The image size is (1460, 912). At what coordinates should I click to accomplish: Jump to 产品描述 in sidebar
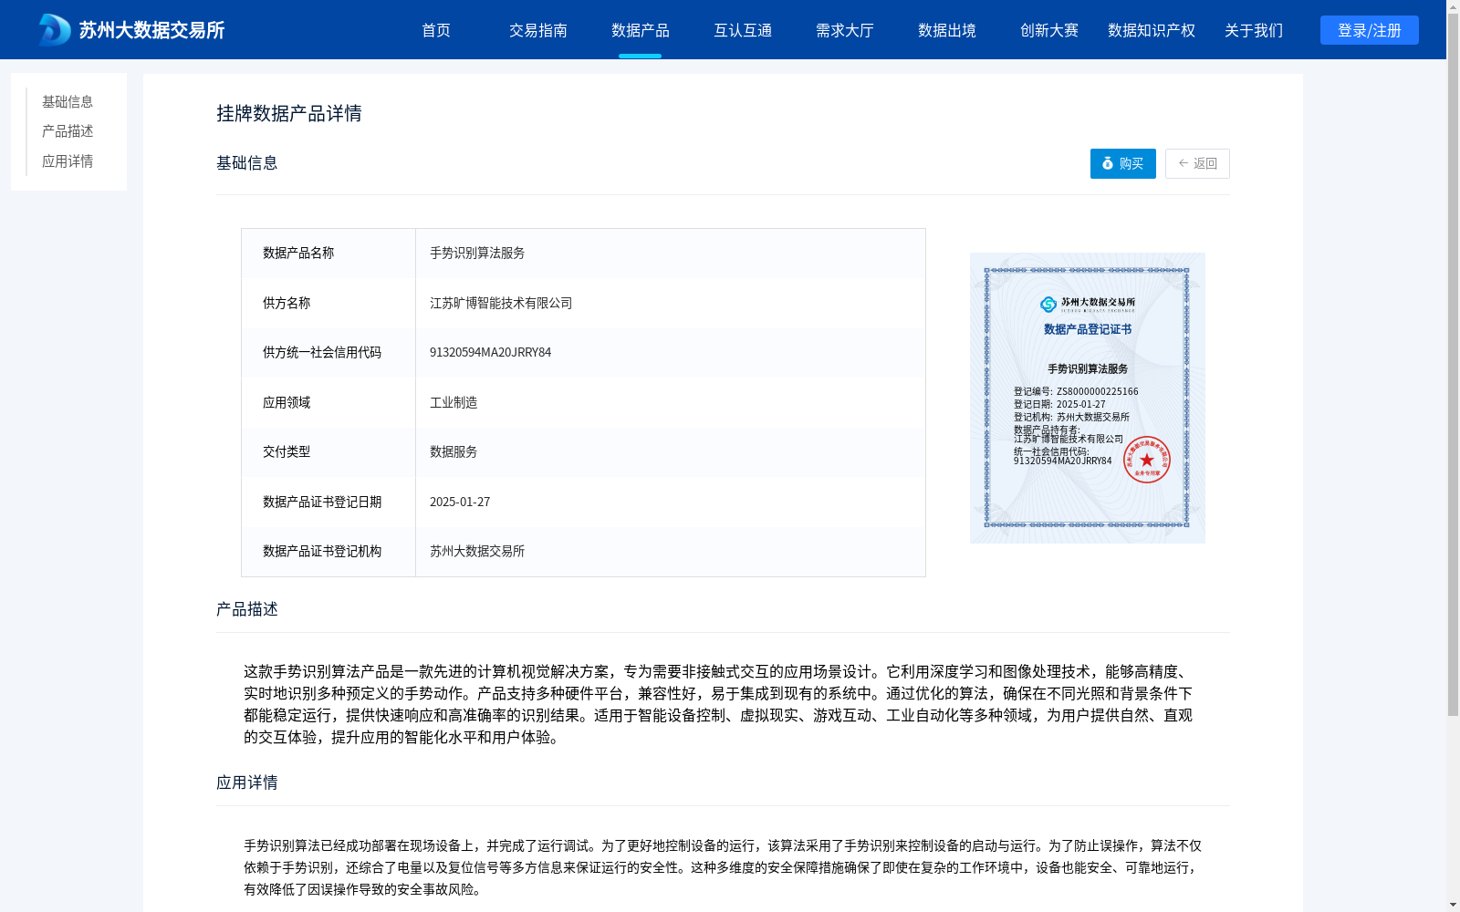point(68,131)
